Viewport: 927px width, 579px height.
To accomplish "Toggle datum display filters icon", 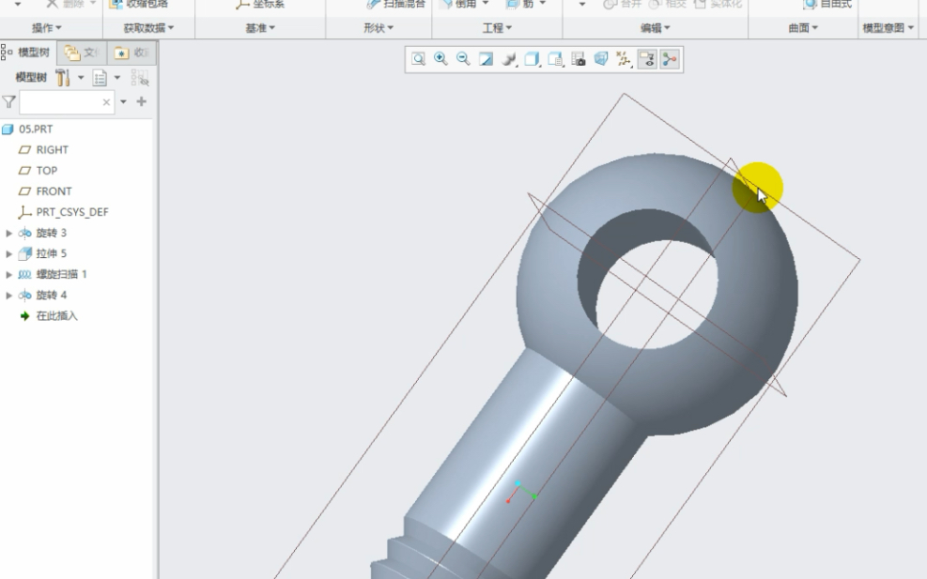I will [x=621, y=58].
